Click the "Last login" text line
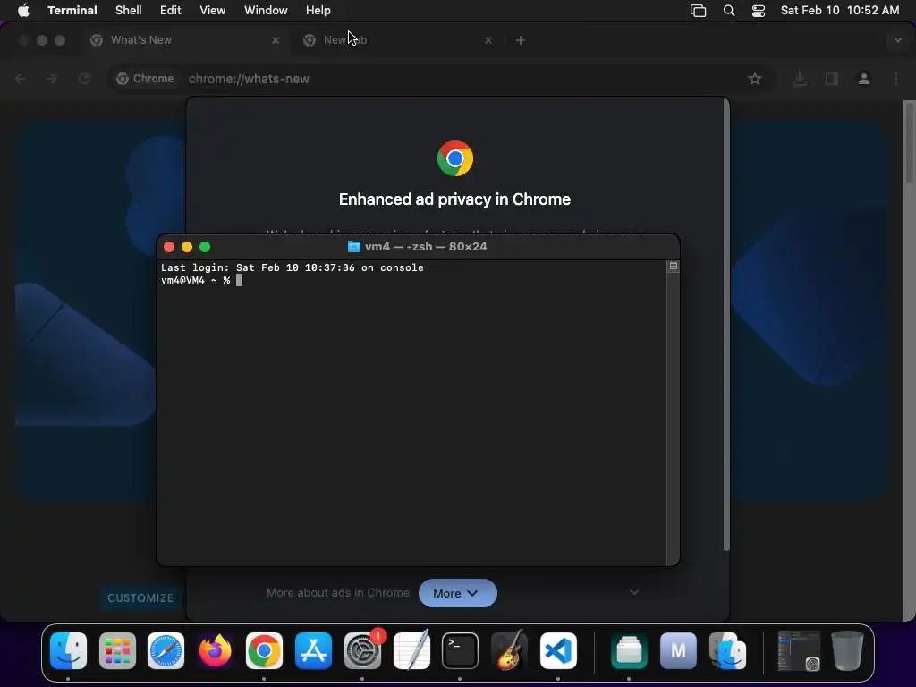 click(293, 267)
